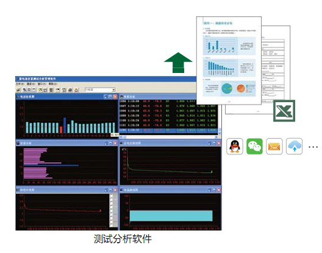Select the cloud upload icon
Viewport: 322px width, 253px height.
coord(294,147)
